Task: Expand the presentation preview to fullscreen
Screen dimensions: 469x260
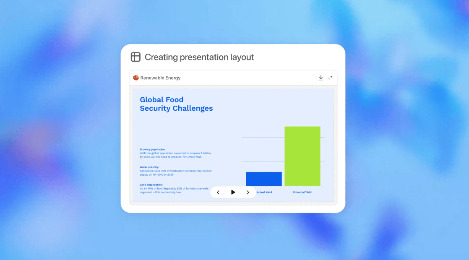Action: (330, 78)
